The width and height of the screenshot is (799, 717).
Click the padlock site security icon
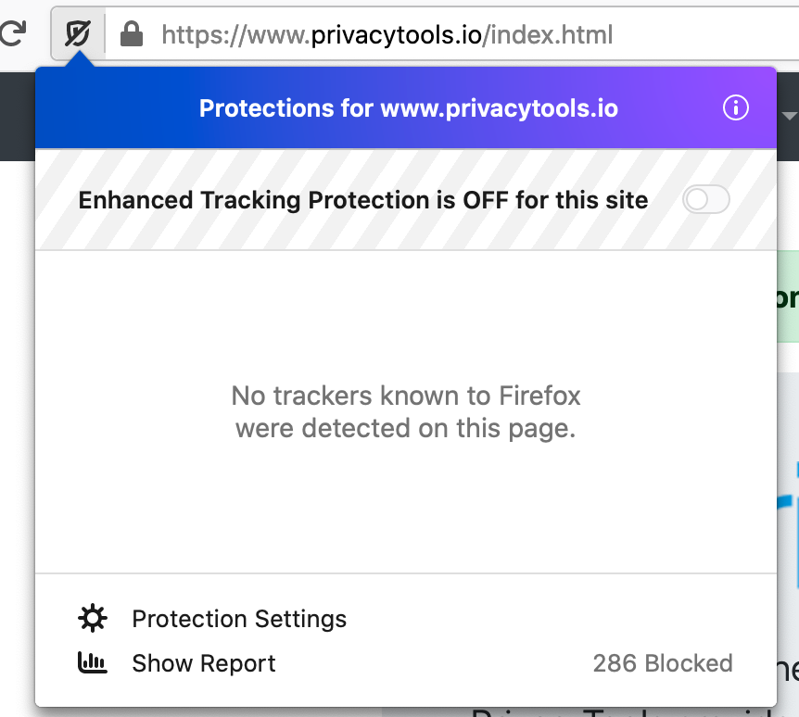point(132,35)
